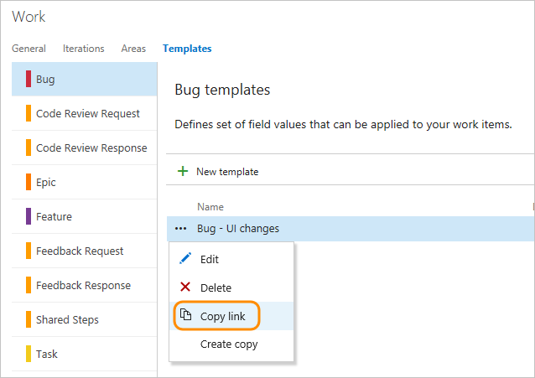The image size is (535, 378).
Task: Choose Create copy from context menu
Action: click(229, 344)
